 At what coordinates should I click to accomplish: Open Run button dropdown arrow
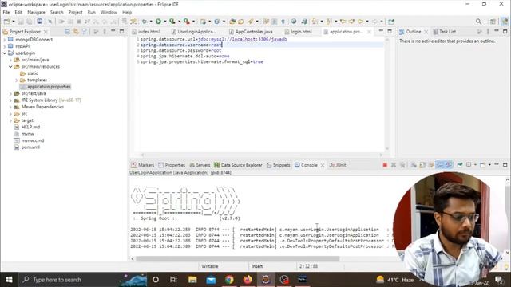click(165, 22)
